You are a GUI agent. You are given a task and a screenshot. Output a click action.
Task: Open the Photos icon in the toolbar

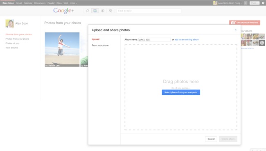tap(95, 11)
